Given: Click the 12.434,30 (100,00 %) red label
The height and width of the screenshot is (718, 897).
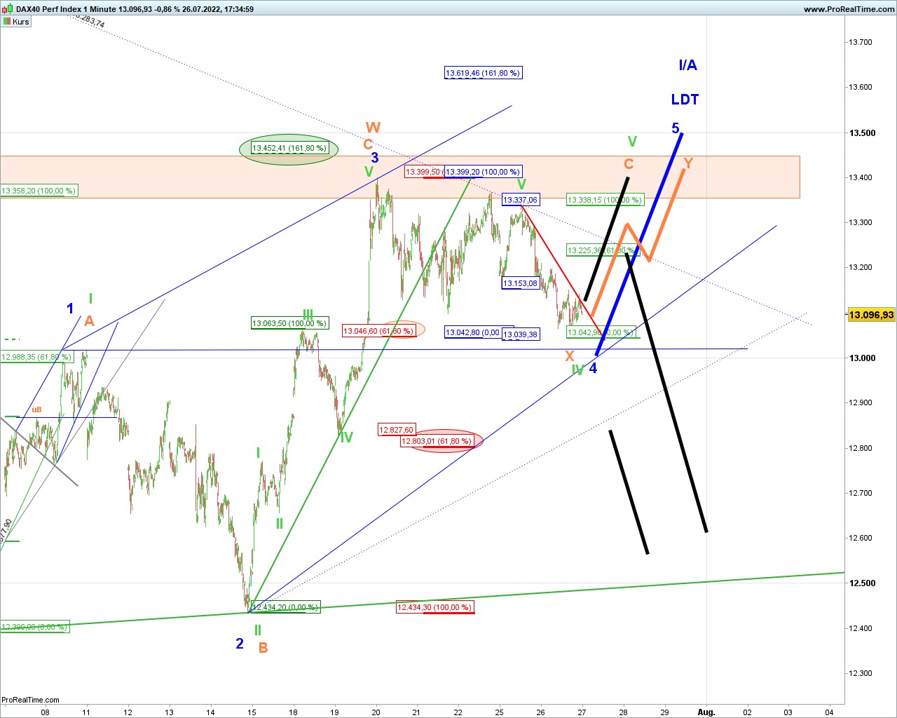Looking at the screenshot, I should click(435, 607).
